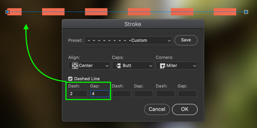This screenshot has width=257, height=128.
Task: Confirm with the OK button
Action: (x=185, y=109)
